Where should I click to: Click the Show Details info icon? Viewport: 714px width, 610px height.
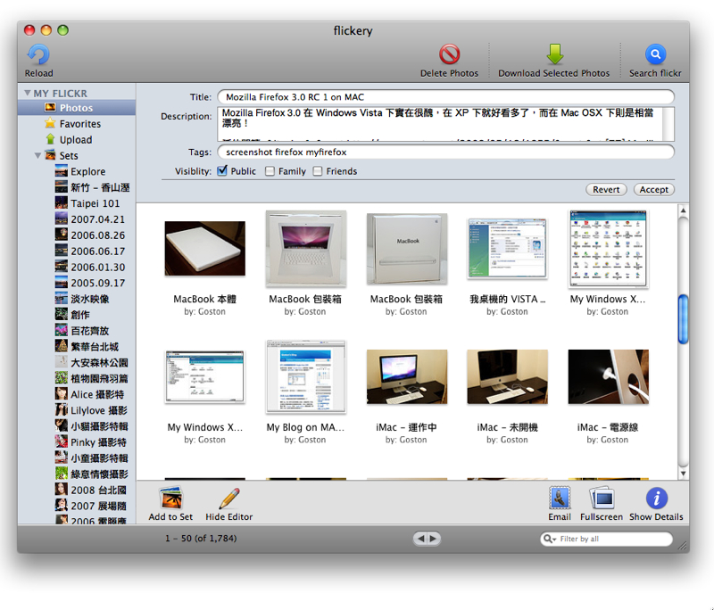[x=656, y=498]
